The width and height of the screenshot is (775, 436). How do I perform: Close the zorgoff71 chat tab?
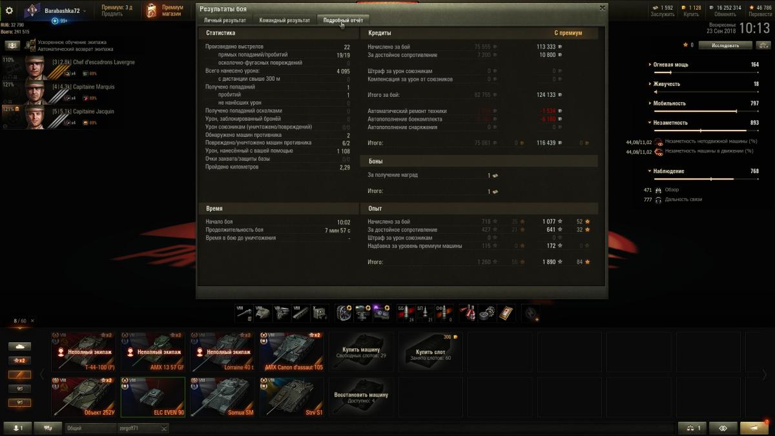pos(164,428)
